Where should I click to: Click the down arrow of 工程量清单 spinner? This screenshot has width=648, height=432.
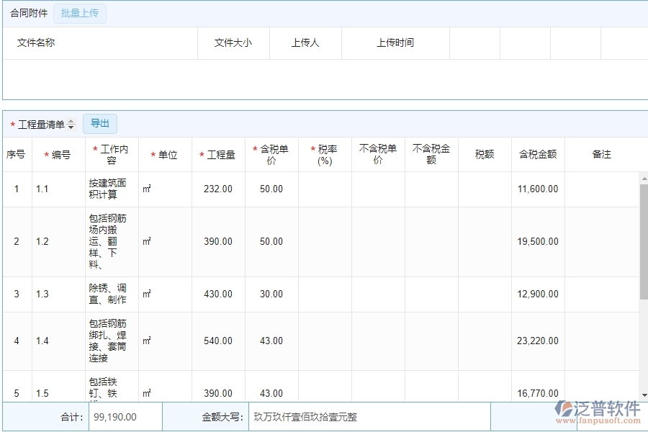pyautogui.click(x=71, y=127)
